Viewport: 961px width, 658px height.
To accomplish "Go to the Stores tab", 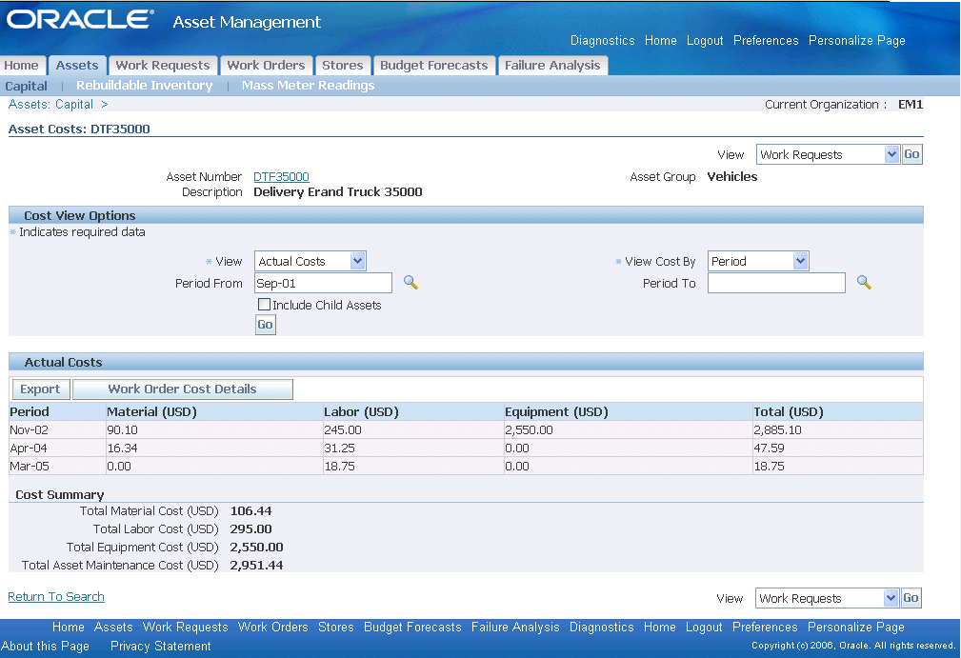I will (343, 65).
